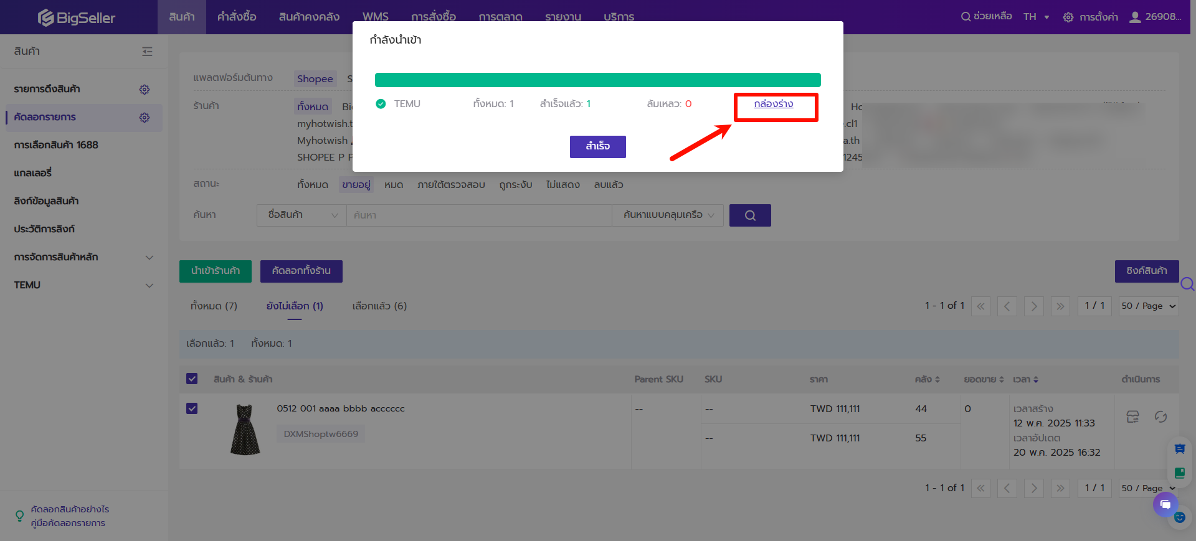
Task: Open settings gear for คัดลอกรายการ
Action: (145, 118)
